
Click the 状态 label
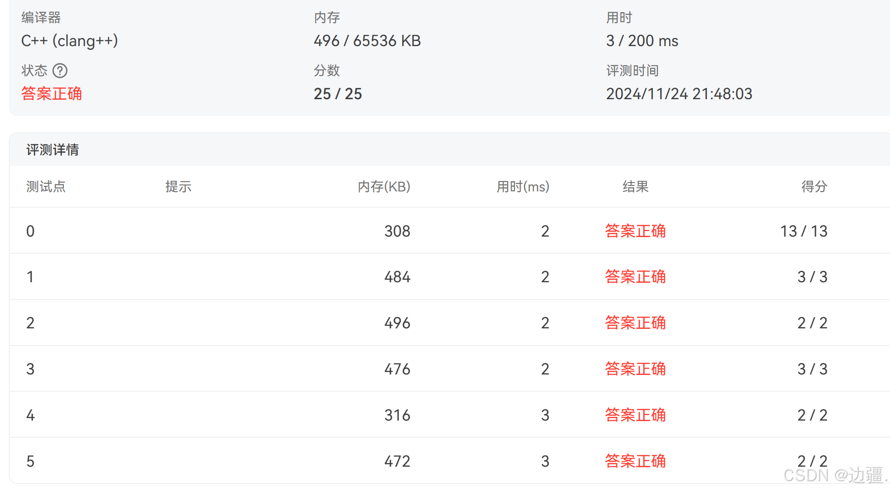(x=34, y=71)
